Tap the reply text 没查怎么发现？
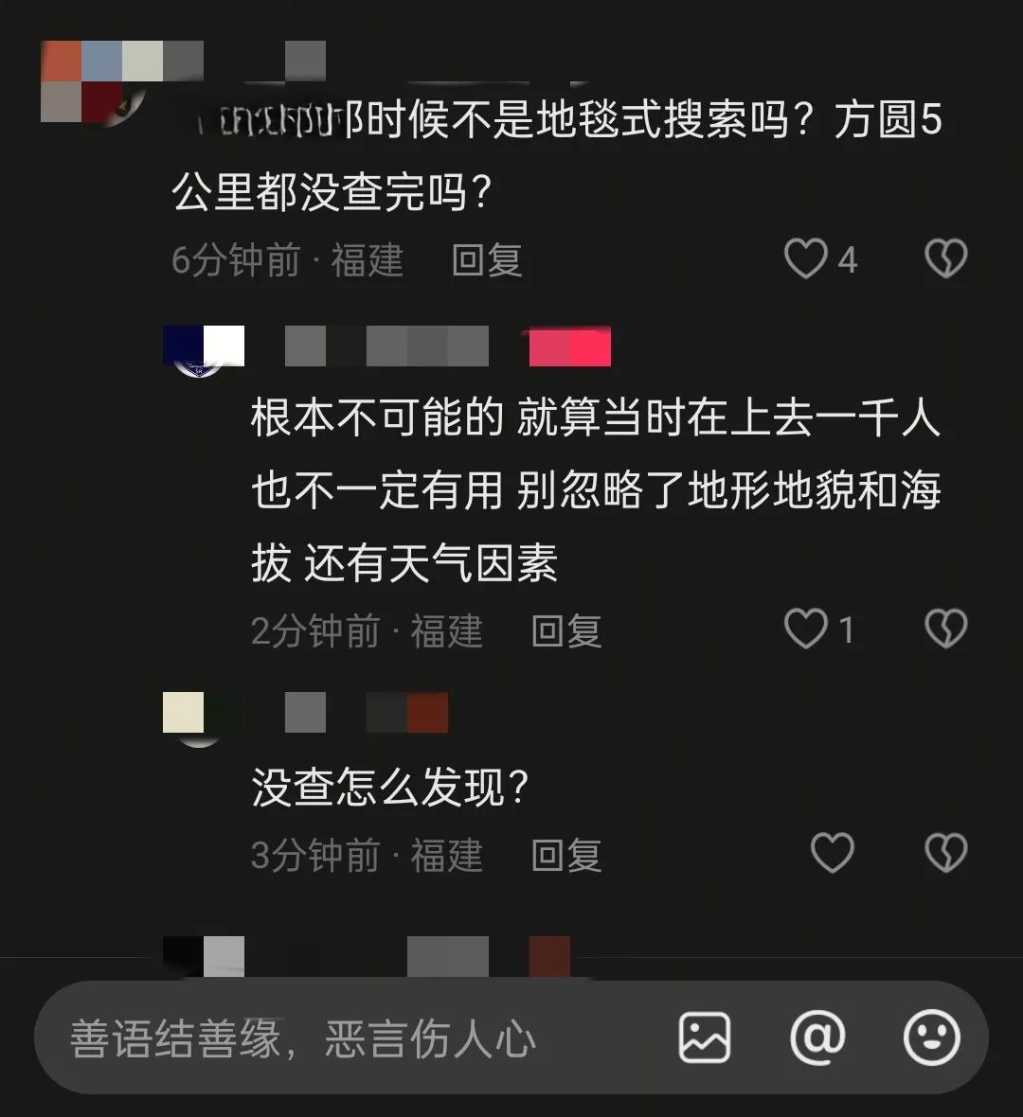The height and width of the screenshot is (1117, 1023). click(x=390, y=788)
